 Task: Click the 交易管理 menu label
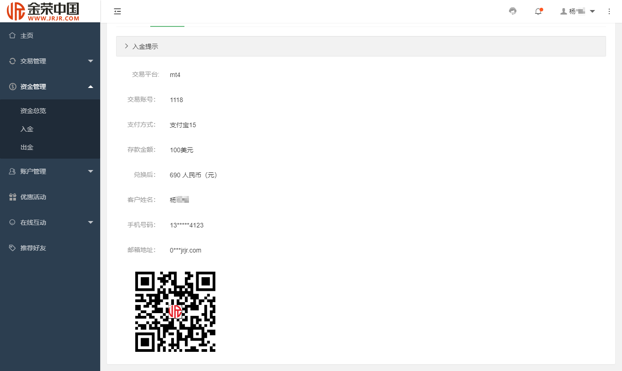coord(33,61)
